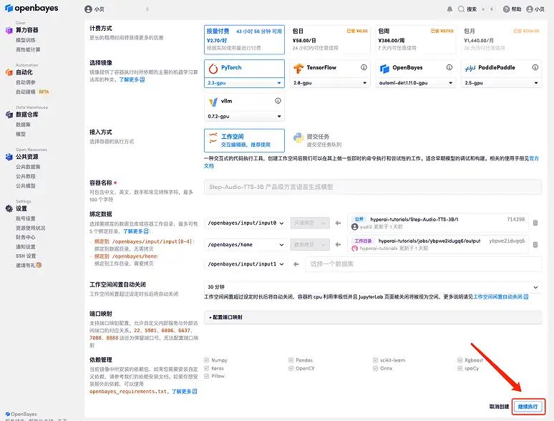Click arrow beside input1 binding
Image resolution: width=554 pixels, height=421 pixels.
coord(296,264)
